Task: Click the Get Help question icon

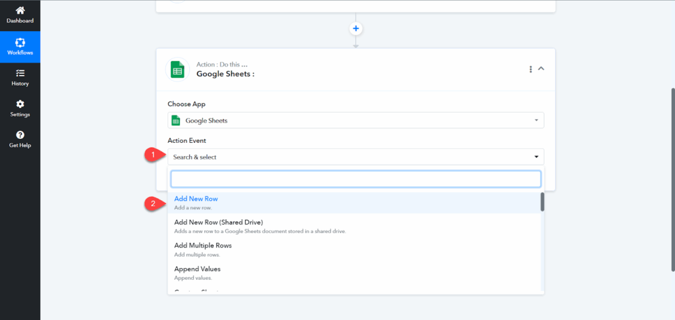Action: click(20, 135)
